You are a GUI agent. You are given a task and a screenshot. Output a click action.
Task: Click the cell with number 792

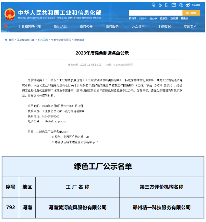(11, 208)
